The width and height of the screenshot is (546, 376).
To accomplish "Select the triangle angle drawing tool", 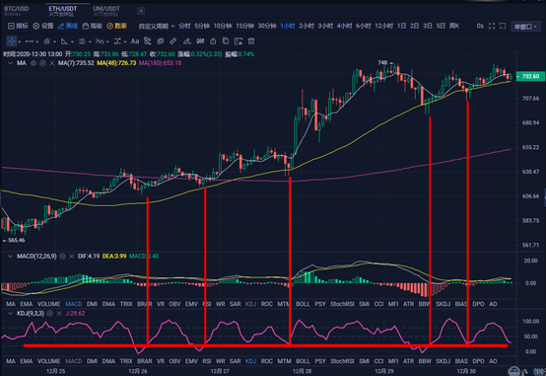I will click(x=64, y=41).
